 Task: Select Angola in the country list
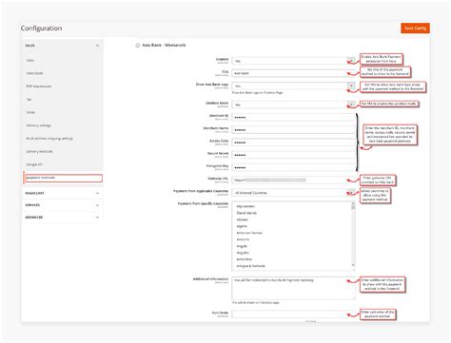242,246
